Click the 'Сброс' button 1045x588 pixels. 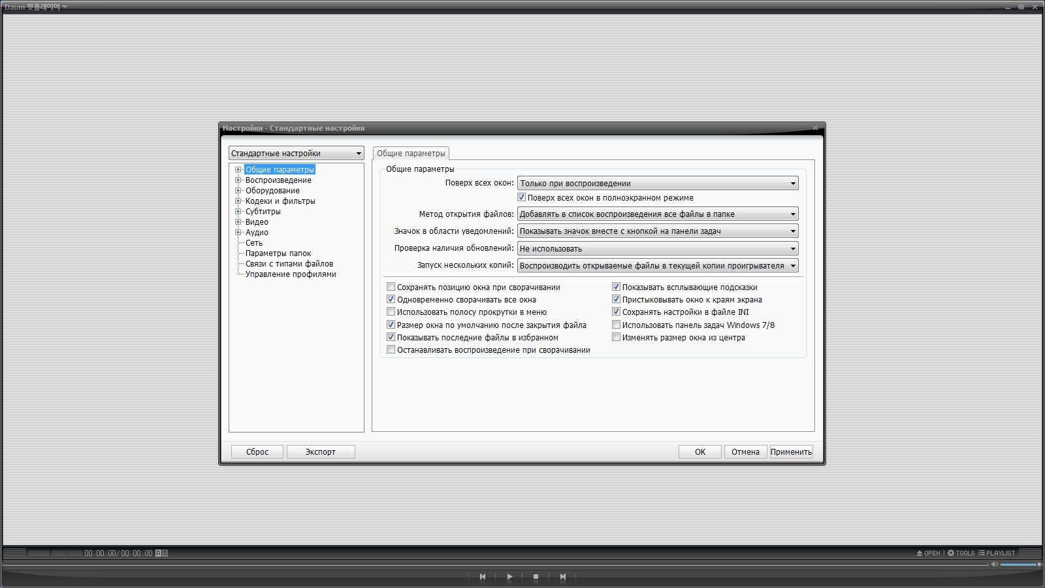tap(257, 452)
